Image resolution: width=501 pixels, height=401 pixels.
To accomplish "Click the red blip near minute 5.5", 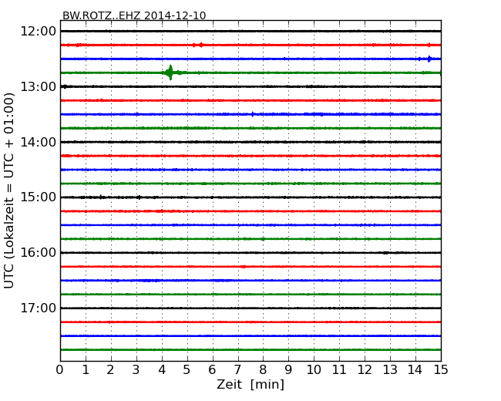I will pyautogui.click(x=200, y=45).
